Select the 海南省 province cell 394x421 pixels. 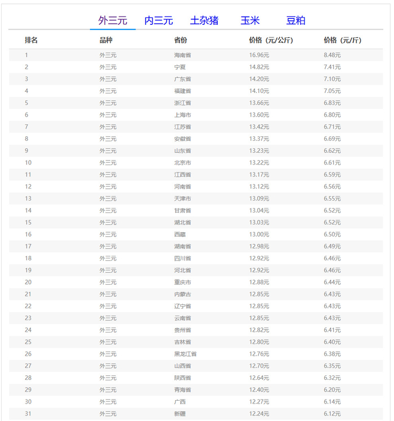183,55
